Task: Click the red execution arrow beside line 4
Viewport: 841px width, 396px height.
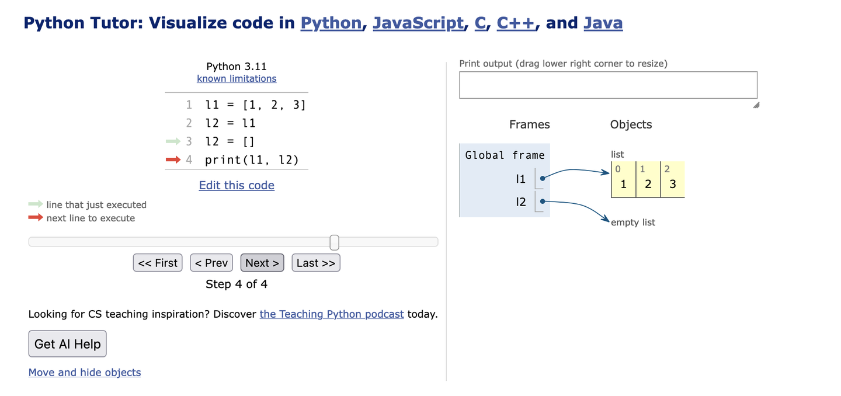Action: (x=173, y=159)
